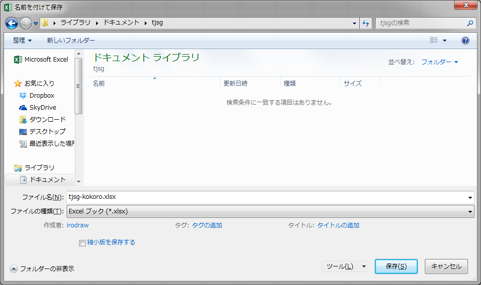Click ライブラリ in the address path
Viewport: 481px width, 285px height.
pos(76,23)
